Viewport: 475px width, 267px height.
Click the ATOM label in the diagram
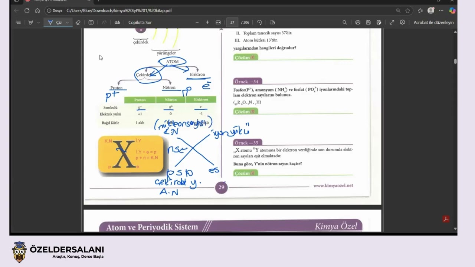(x=172, y=62)
